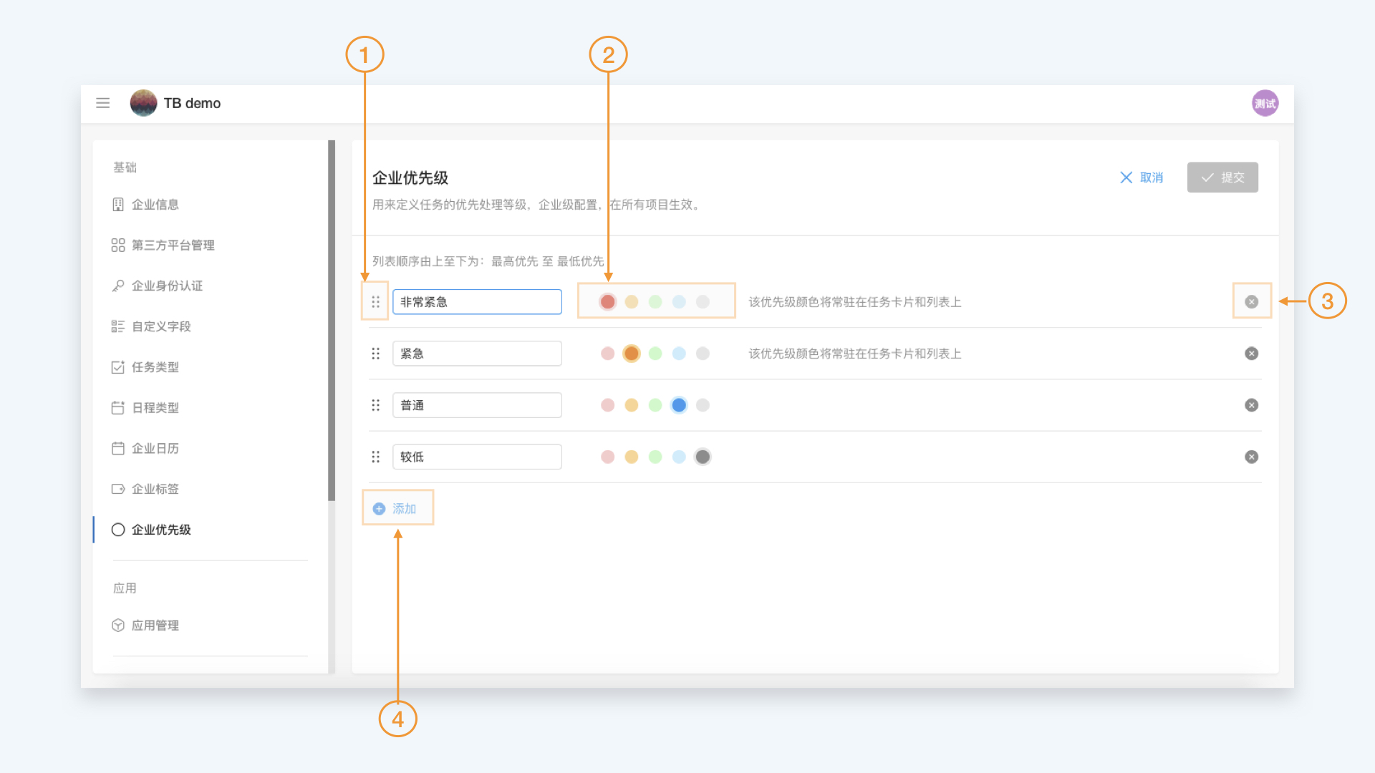The image size is (1375, 773).
Task: Switch to 任务类型 settings
Action: point(155,367)
